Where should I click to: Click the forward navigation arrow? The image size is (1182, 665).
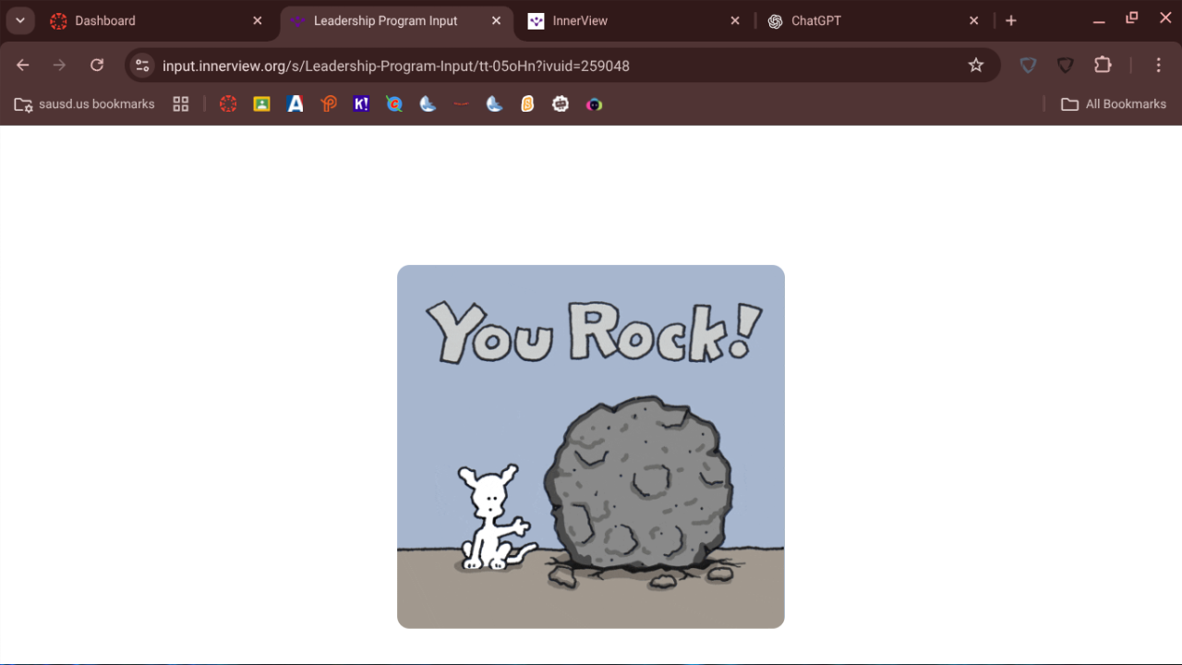point(60,66)
